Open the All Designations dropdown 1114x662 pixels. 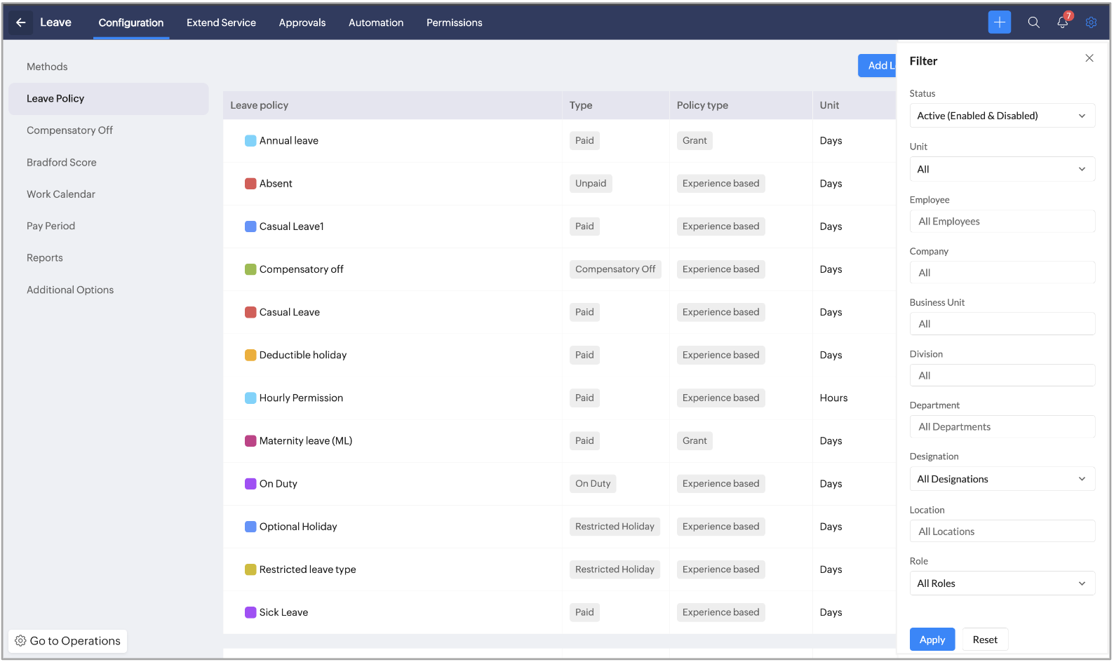(x=1001, y=479)
